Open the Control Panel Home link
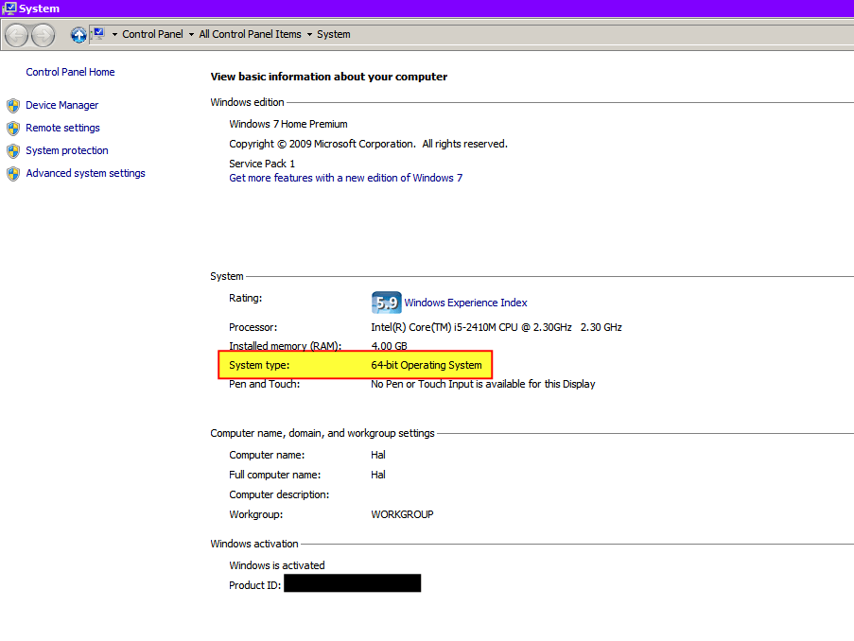The image size is (854, 641). pos(70,72)
